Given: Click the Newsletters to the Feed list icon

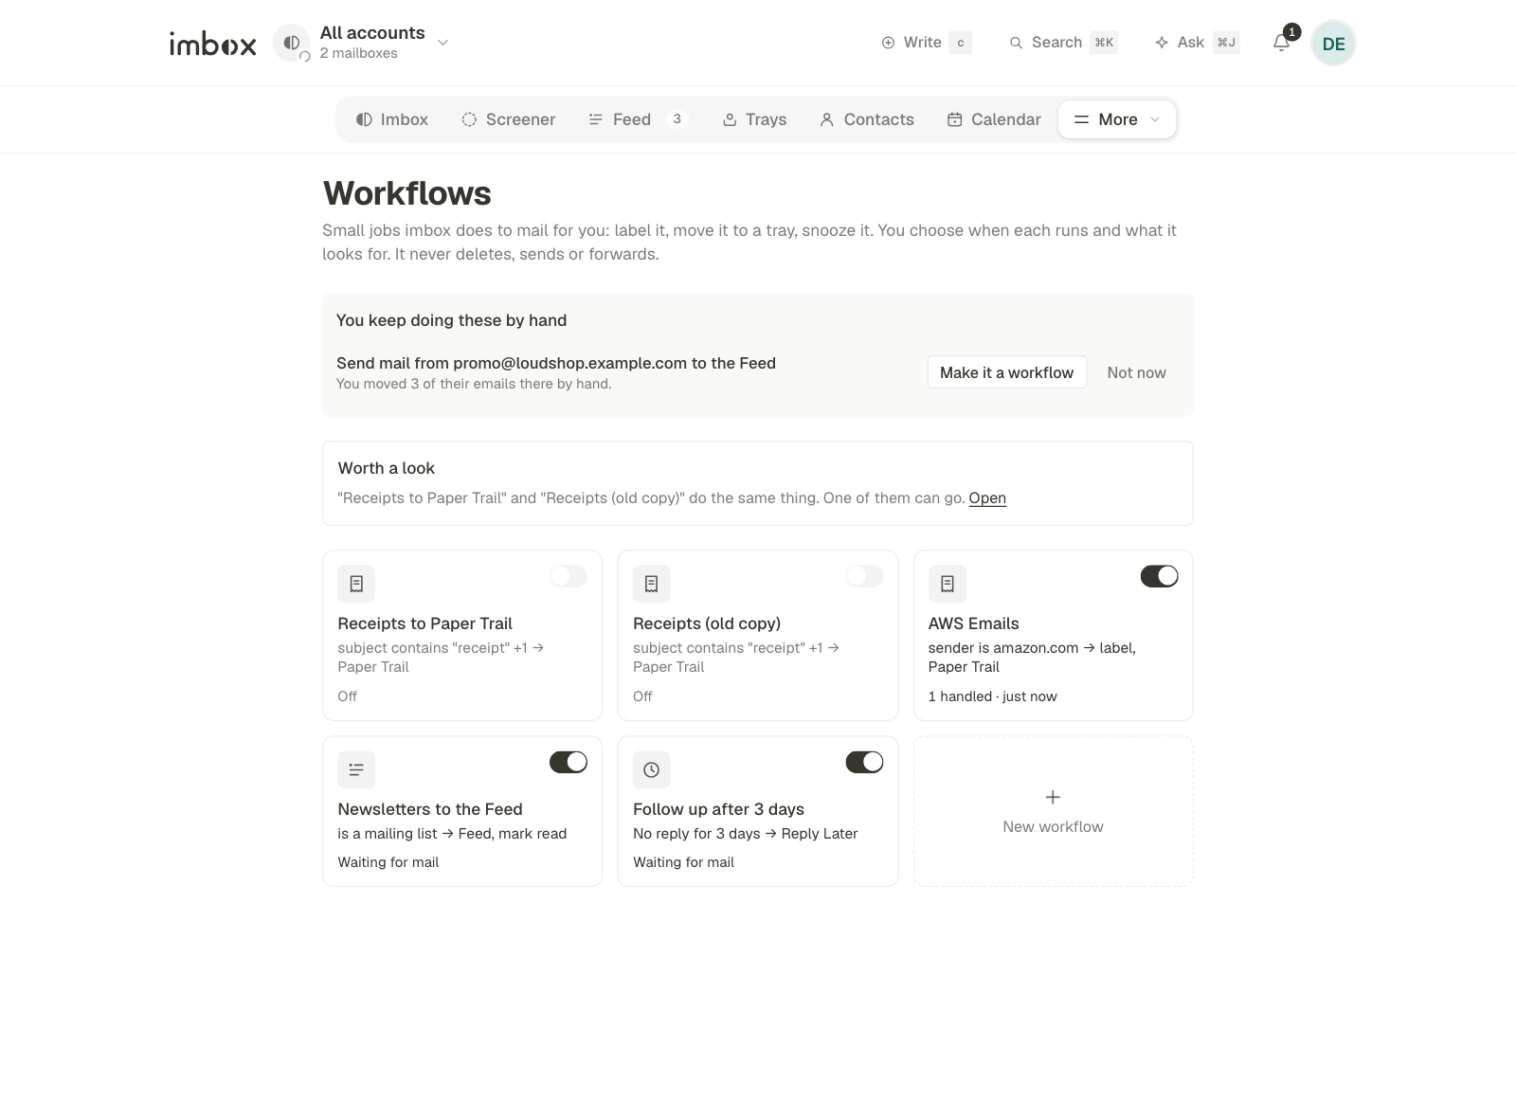Looking at the screenshot, I should click(x=356, y=769).
